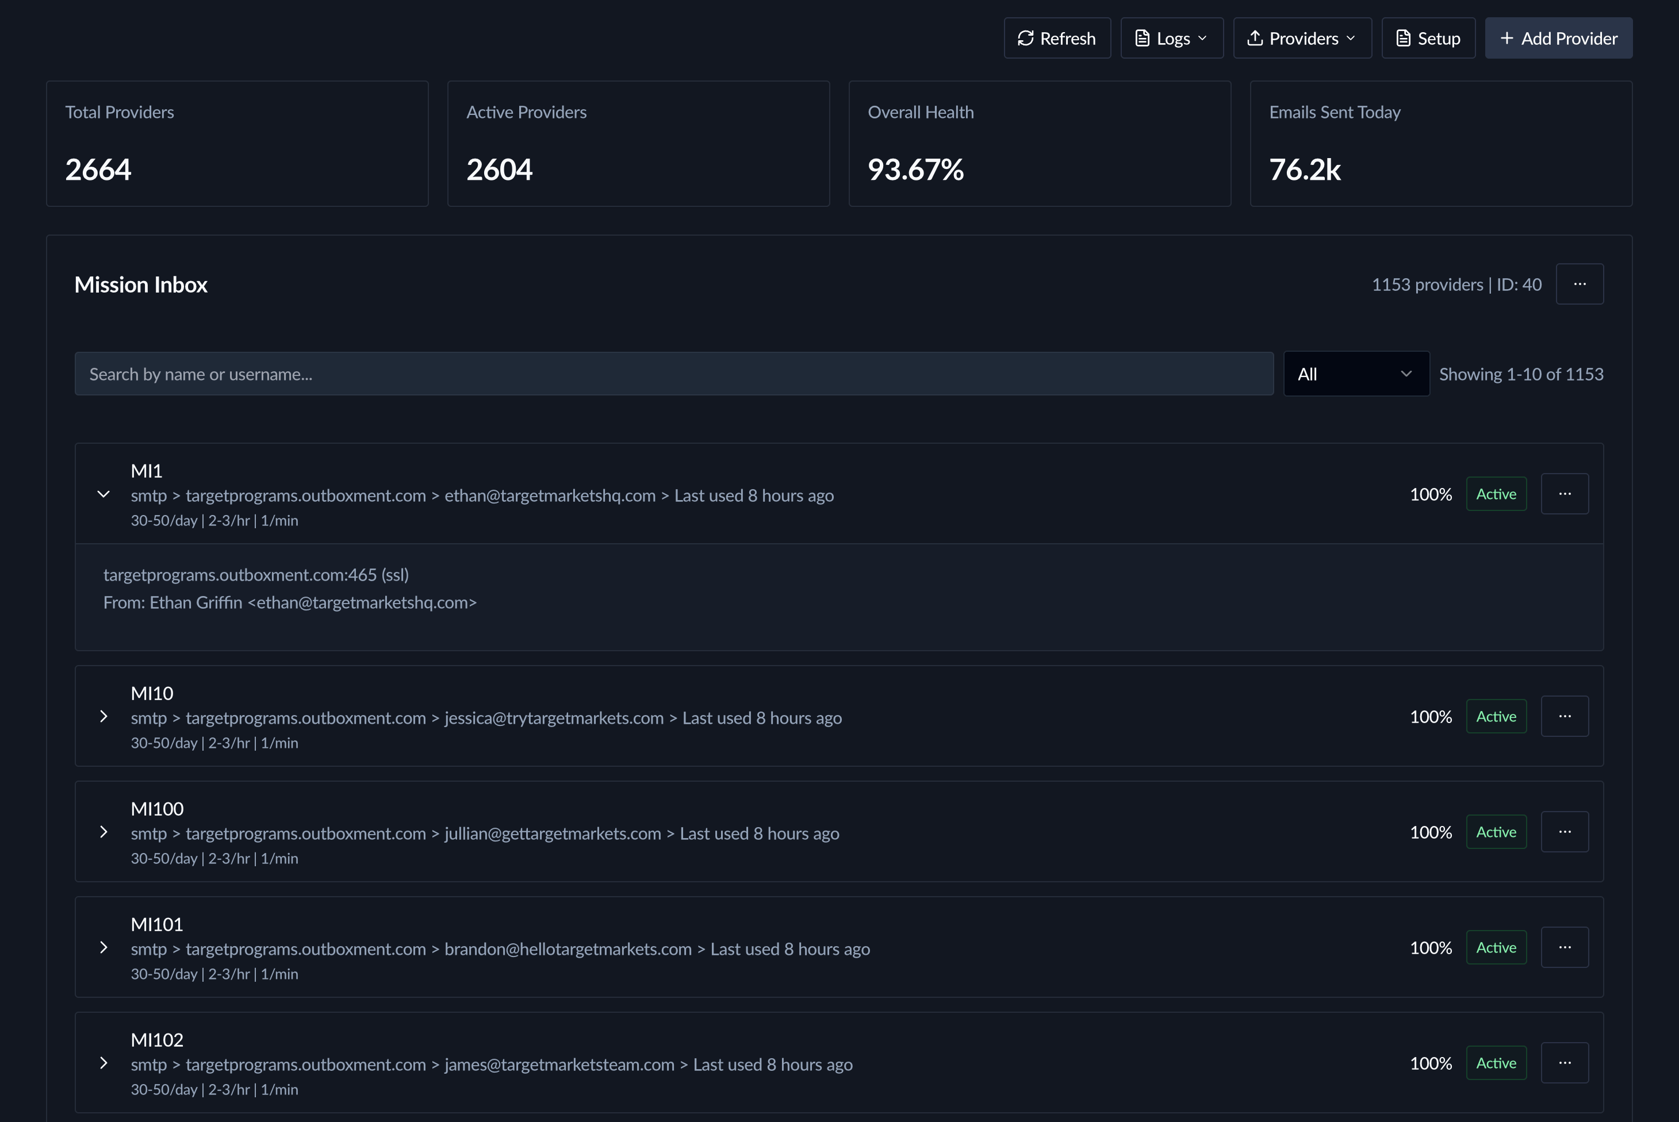Open the Logs dropdown menu
Image resolution: width=1679 pixels, height=1122 pixels.
pos(1172,38)
